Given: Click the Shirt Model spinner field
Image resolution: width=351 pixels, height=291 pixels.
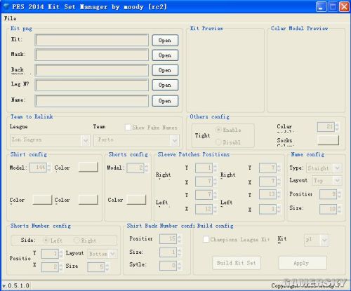Looking at the screenshot, I should click(40, 168).
